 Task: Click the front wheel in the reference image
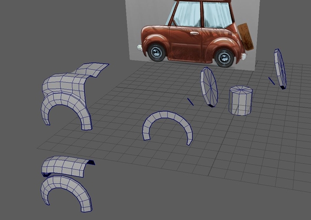click(x=157, y=53)
